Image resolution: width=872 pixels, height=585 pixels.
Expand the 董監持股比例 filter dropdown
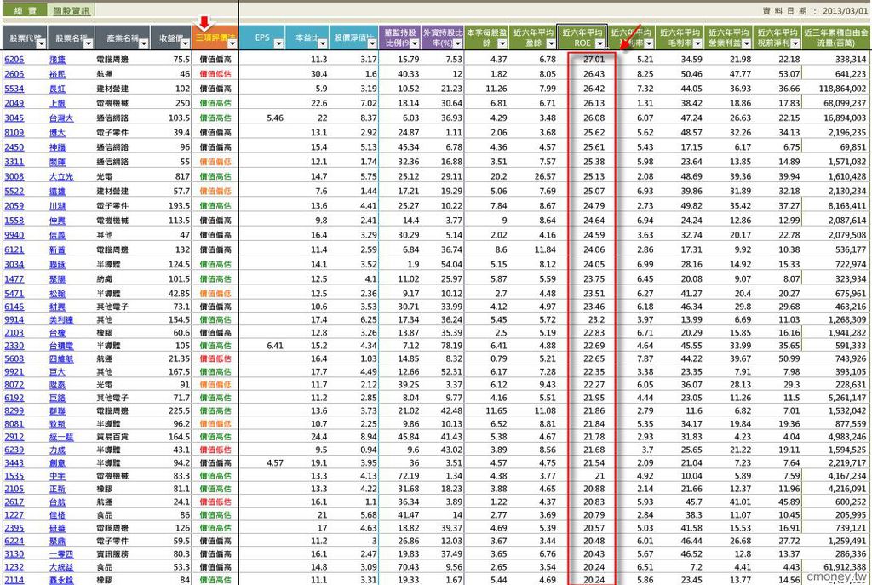(x=415, y=43)
